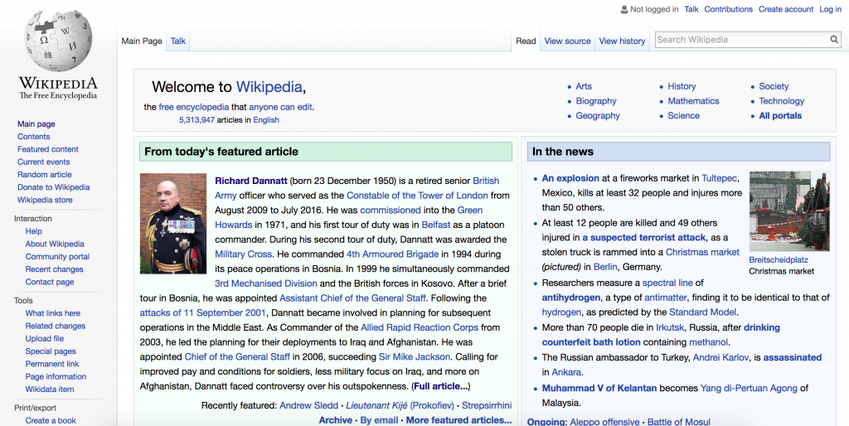Click the Wikipedia globe logo

(x=58, y=41)
